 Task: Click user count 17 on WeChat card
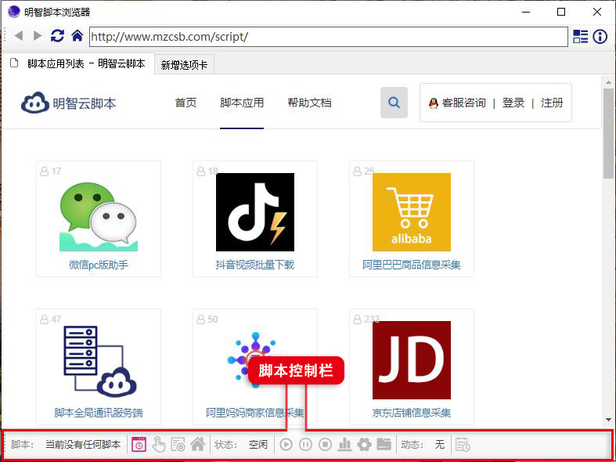coord(51,171)
